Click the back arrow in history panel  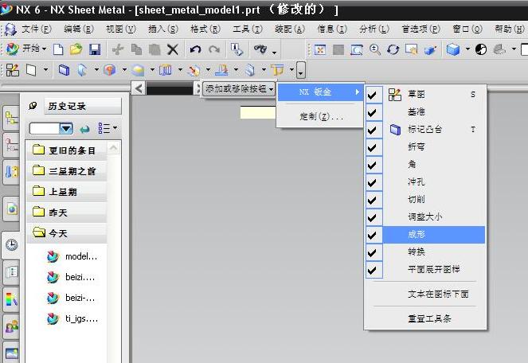[x=84, y=129]
